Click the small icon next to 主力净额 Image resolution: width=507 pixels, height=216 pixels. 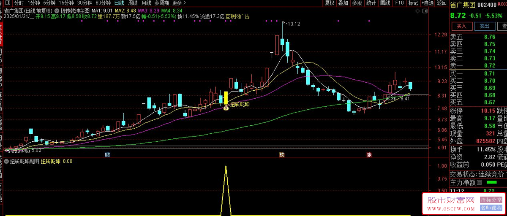[479, 183]
